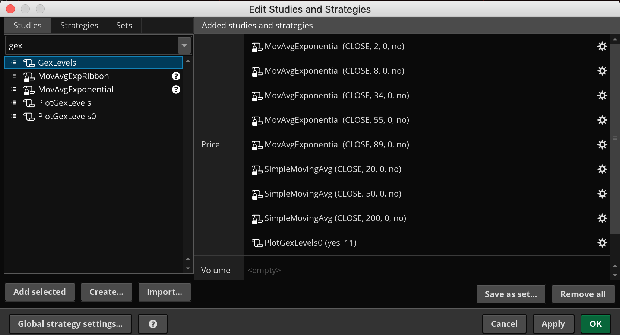The height and width of the screenshot is (335, 620).
Task: Click the list handle icon beside PlotGexLevels
Action: click(14, 103)
